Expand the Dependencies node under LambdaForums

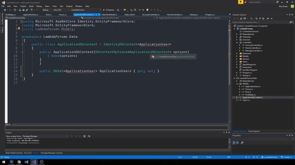[x=237, y=34]
